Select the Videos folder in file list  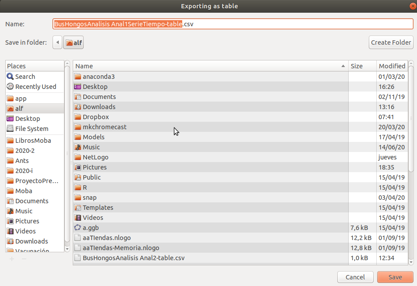pyautogui.click(x=240, y=218)
